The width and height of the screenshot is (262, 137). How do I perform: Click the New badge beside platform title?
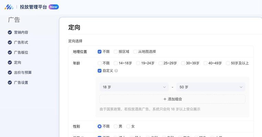[x=54, y=7]
